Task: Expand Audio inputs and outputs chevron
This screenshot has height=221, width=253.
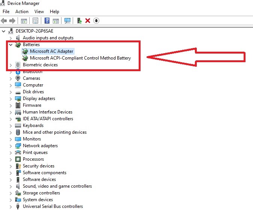Action: [11, 38]
